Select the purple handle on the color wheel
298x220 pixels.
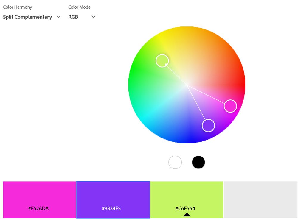coord(208,126)
